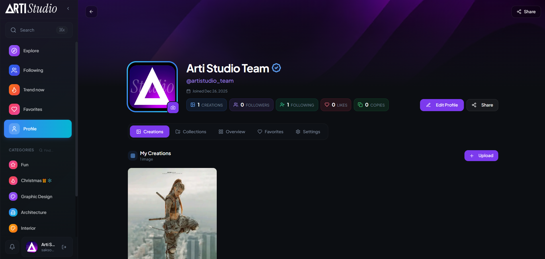Open the Graphic Design category

tap(38, 197)
